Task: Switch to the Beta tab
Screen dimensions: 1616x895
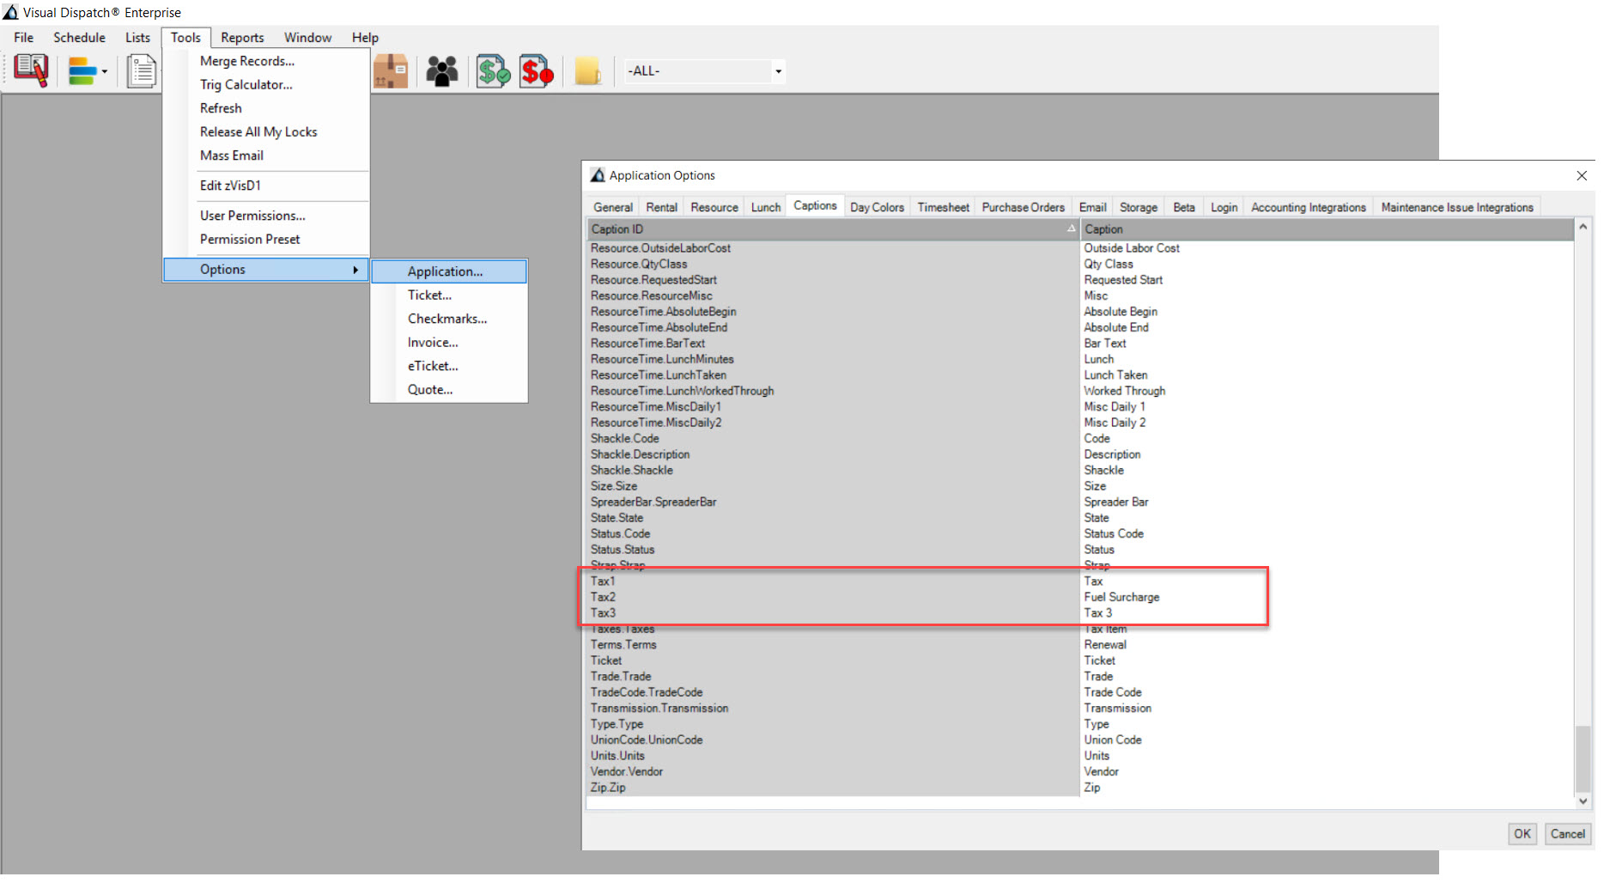Action: tap(1184, 207)
